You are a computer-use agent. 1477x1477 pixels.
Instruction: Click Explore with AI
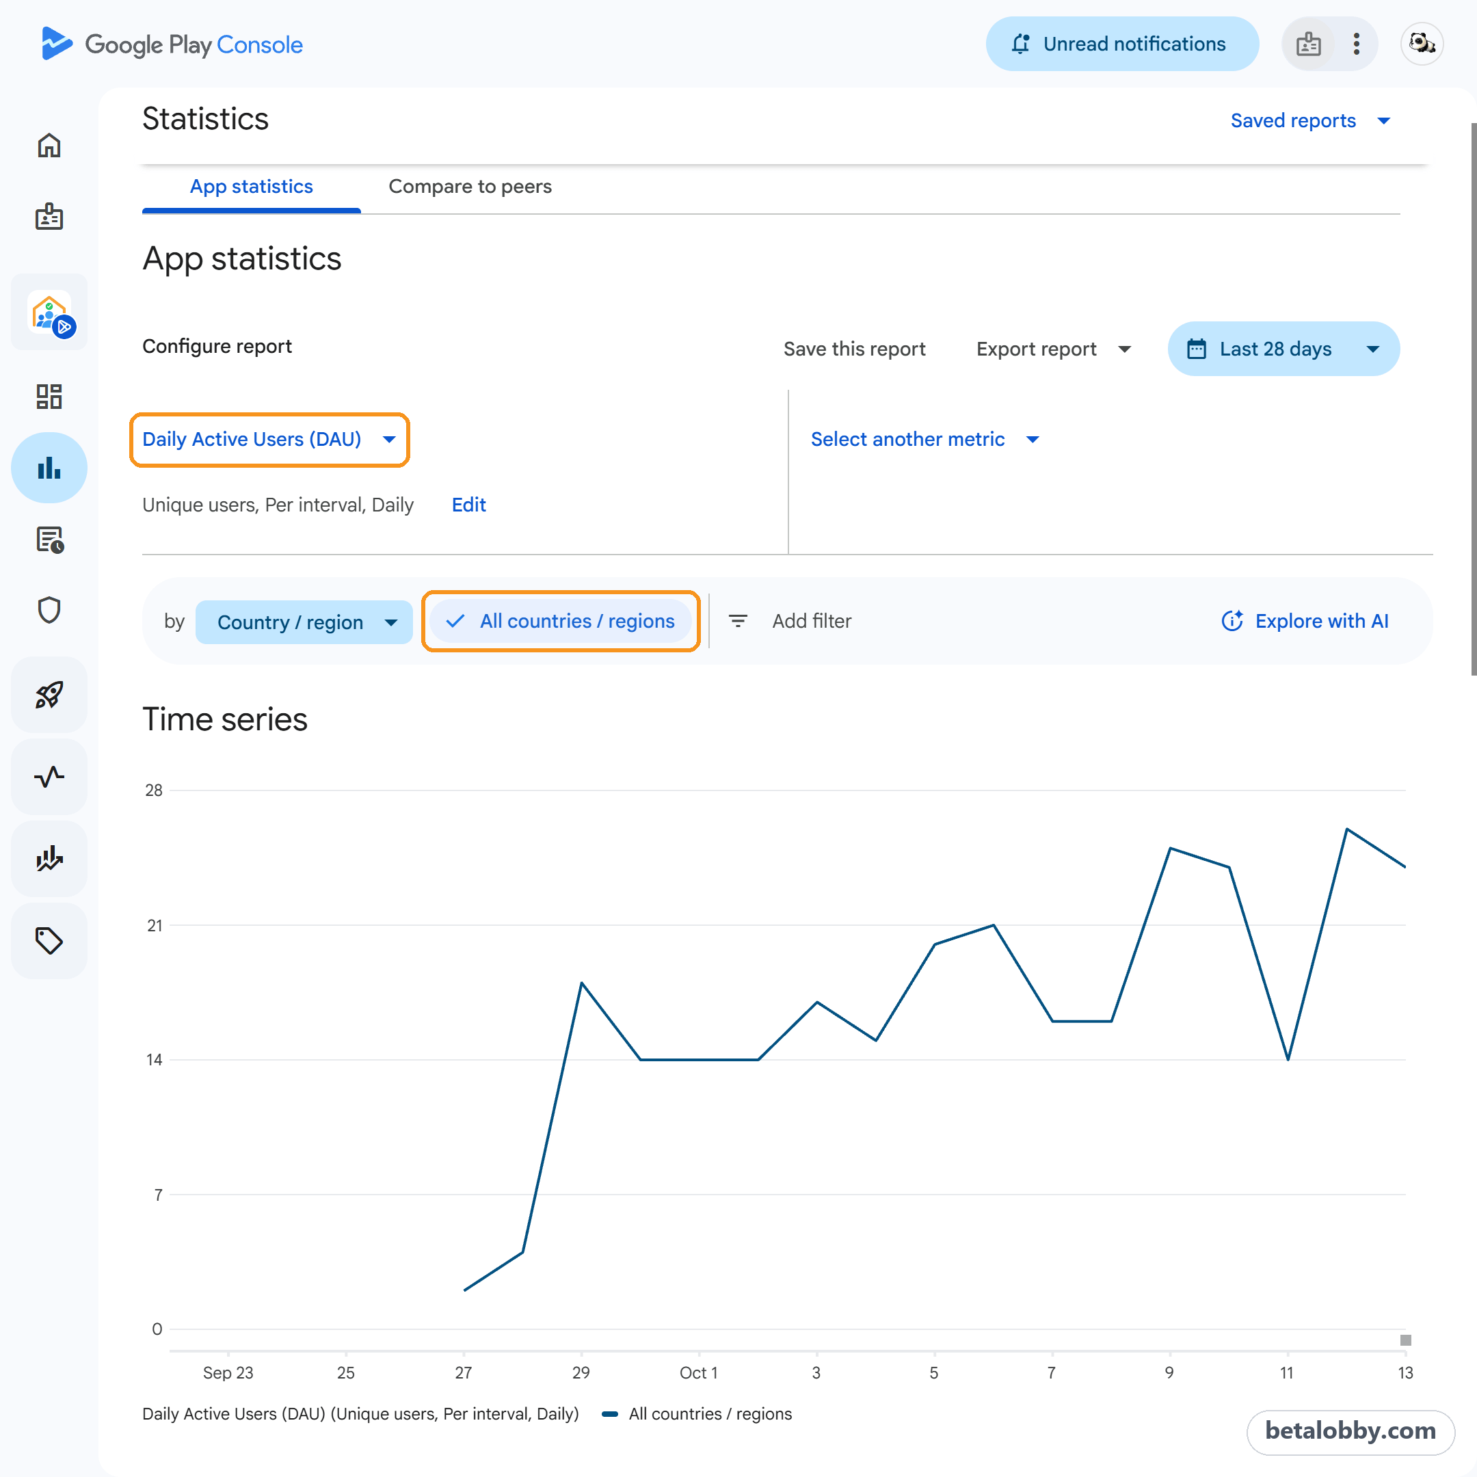click(x=1306, y=621)
